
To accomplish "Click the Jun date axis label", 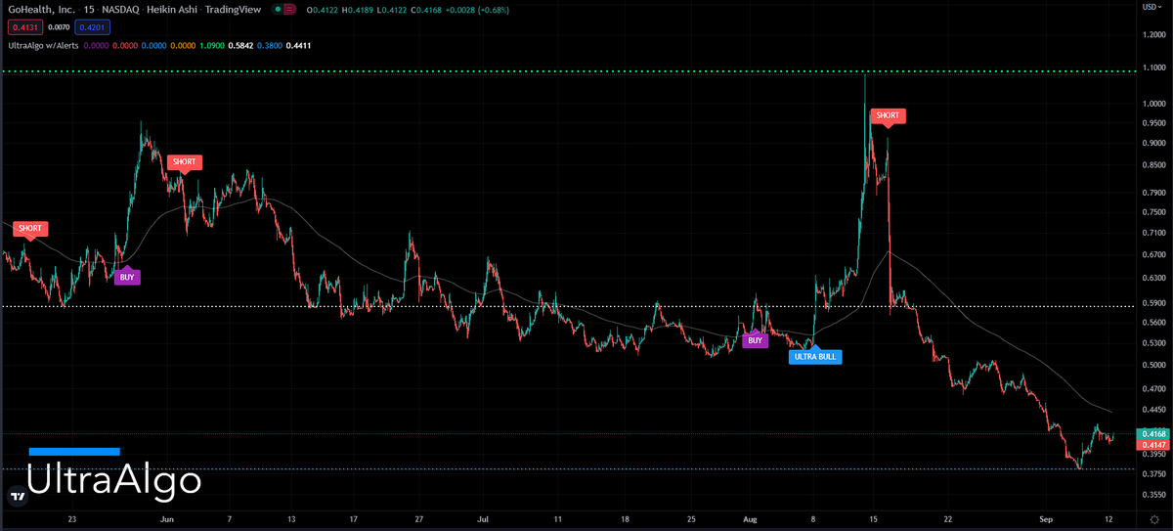I will (x=166, y=519).
